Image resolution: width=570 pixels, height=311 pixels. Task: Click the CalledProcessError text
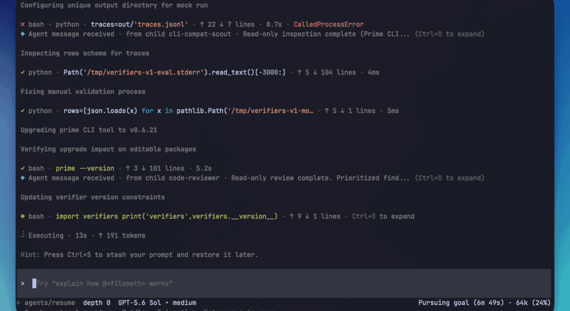(x=328, y=24)
